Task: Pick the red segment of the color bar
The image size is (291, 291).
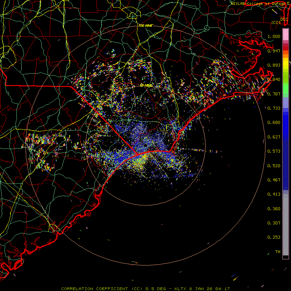Action: [286, 48]
